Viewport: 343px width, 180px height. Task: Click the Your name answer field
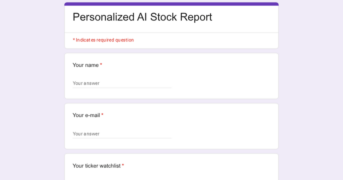pyautogui.click(x=122, y=83)
